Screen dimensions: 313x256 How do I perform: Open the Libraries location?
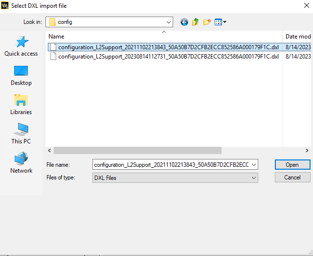tap(21, 105)
